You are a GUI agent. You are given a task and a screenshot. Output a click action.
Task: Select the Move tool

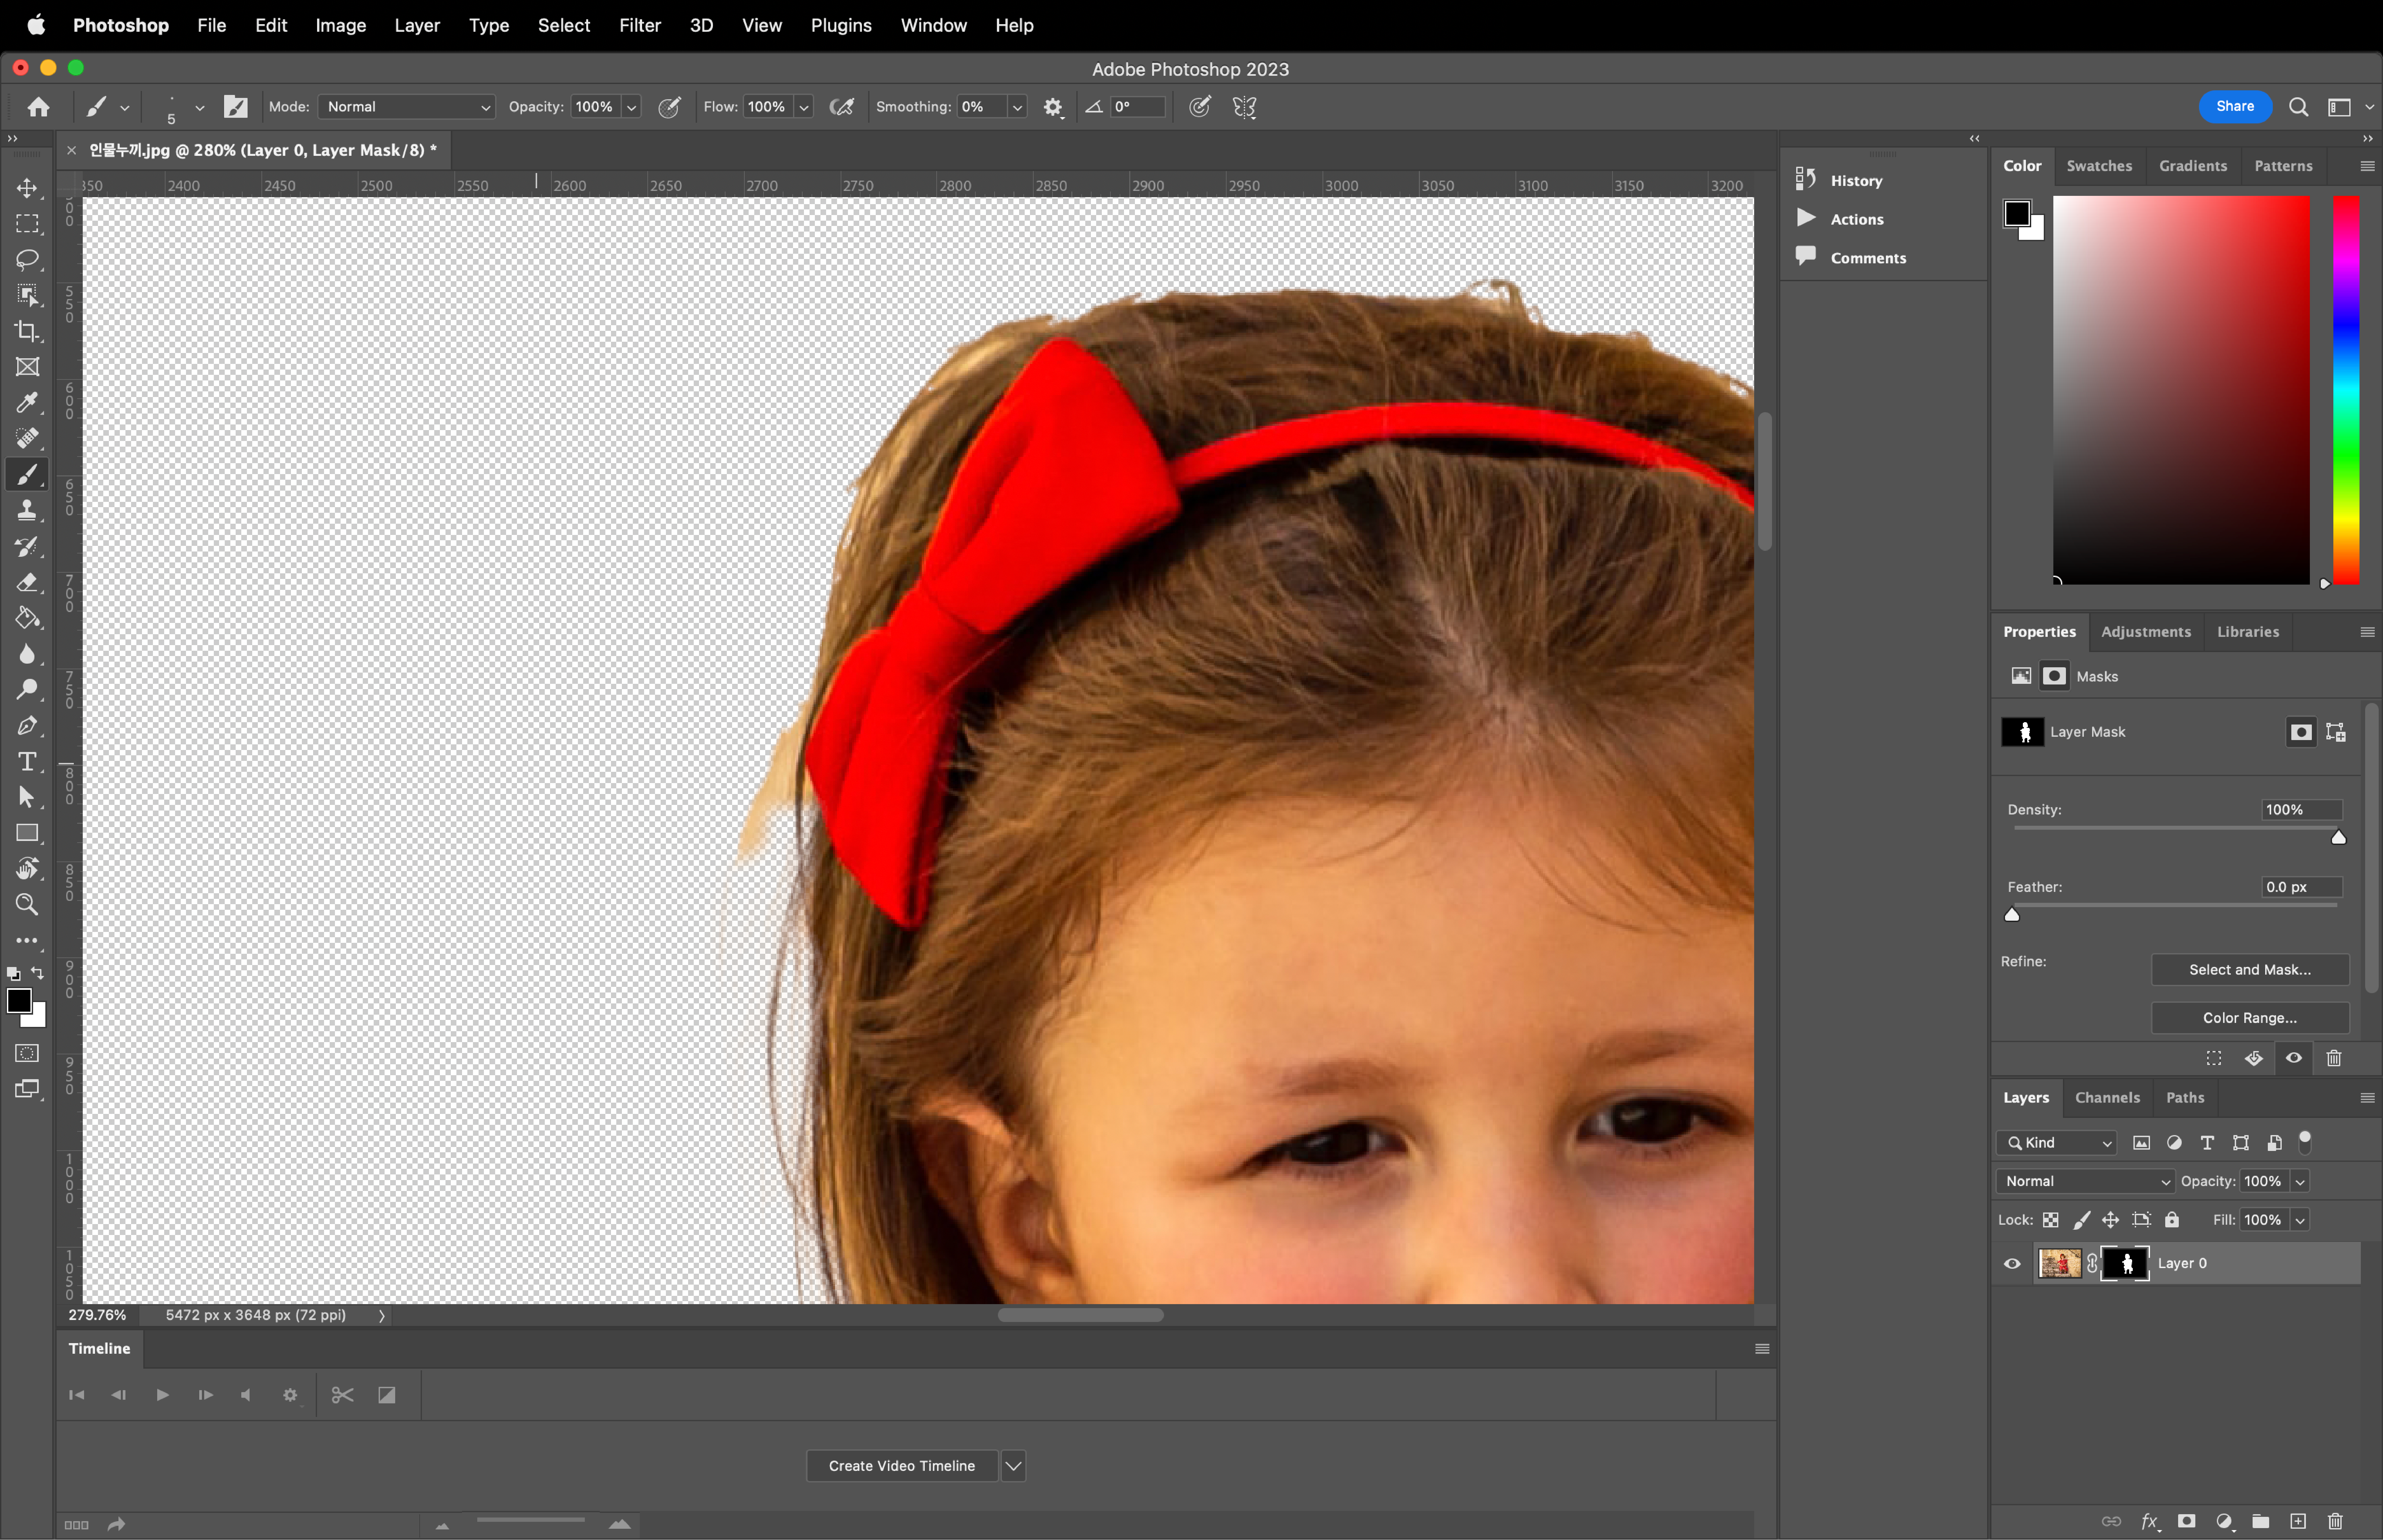(x=27, y=188)
